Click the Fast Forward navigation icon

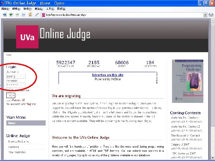(x=24, y=15)
